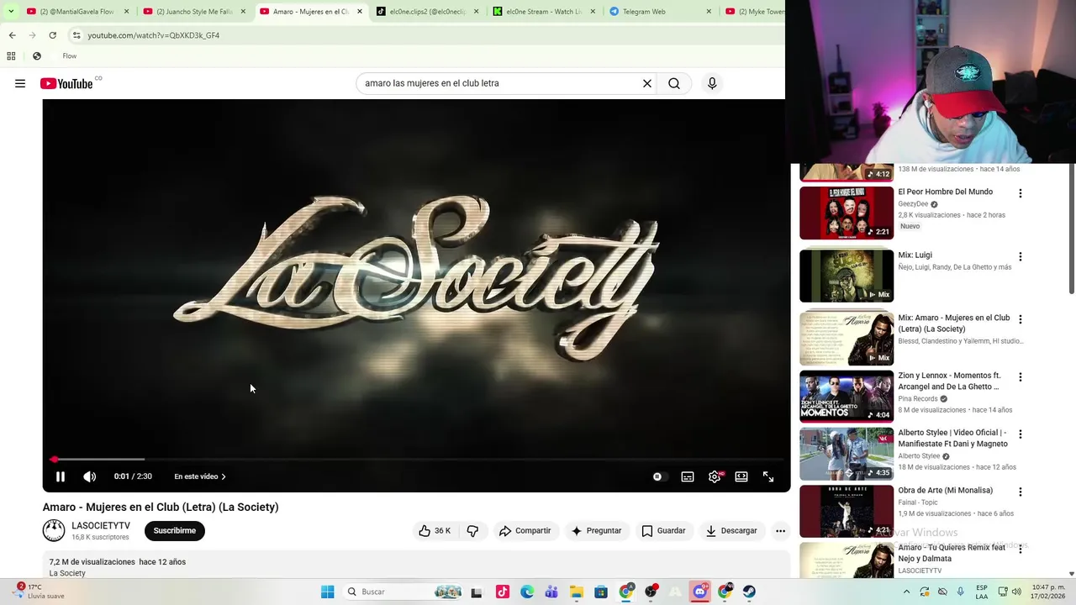The width and height of the screenshot is (1076, 605).
Task: Open the chrome tab search dropdown arrow
Action: [x=11, y=12]
